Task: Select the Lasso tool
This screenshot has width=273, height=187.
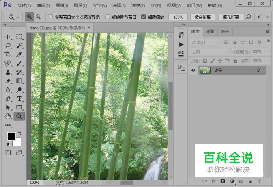Action: 8,46
